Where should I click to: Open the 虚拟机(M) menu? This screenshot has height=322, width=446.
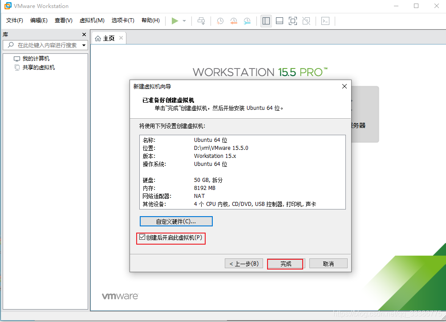(92, 20)
